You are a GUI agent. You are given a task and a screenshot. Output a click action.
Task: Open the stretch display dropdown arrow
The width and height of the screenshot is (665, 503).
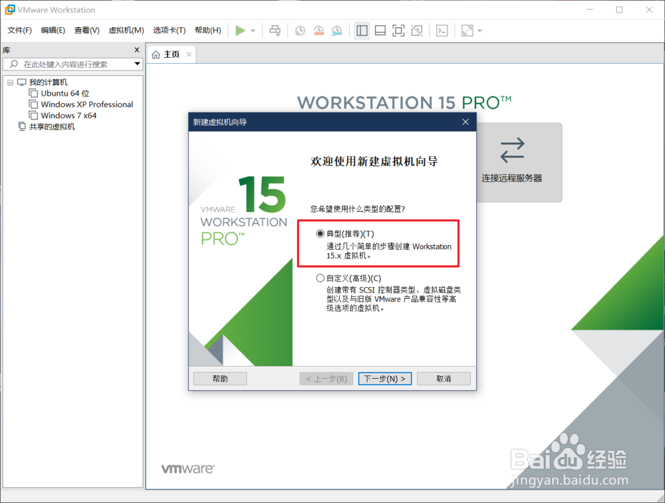[479, 31]
